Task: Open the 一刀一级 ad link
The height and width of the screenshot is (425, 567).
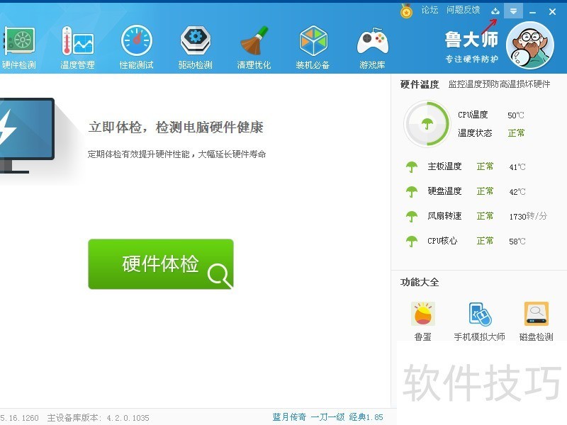Action: click(x=327, y=417)
